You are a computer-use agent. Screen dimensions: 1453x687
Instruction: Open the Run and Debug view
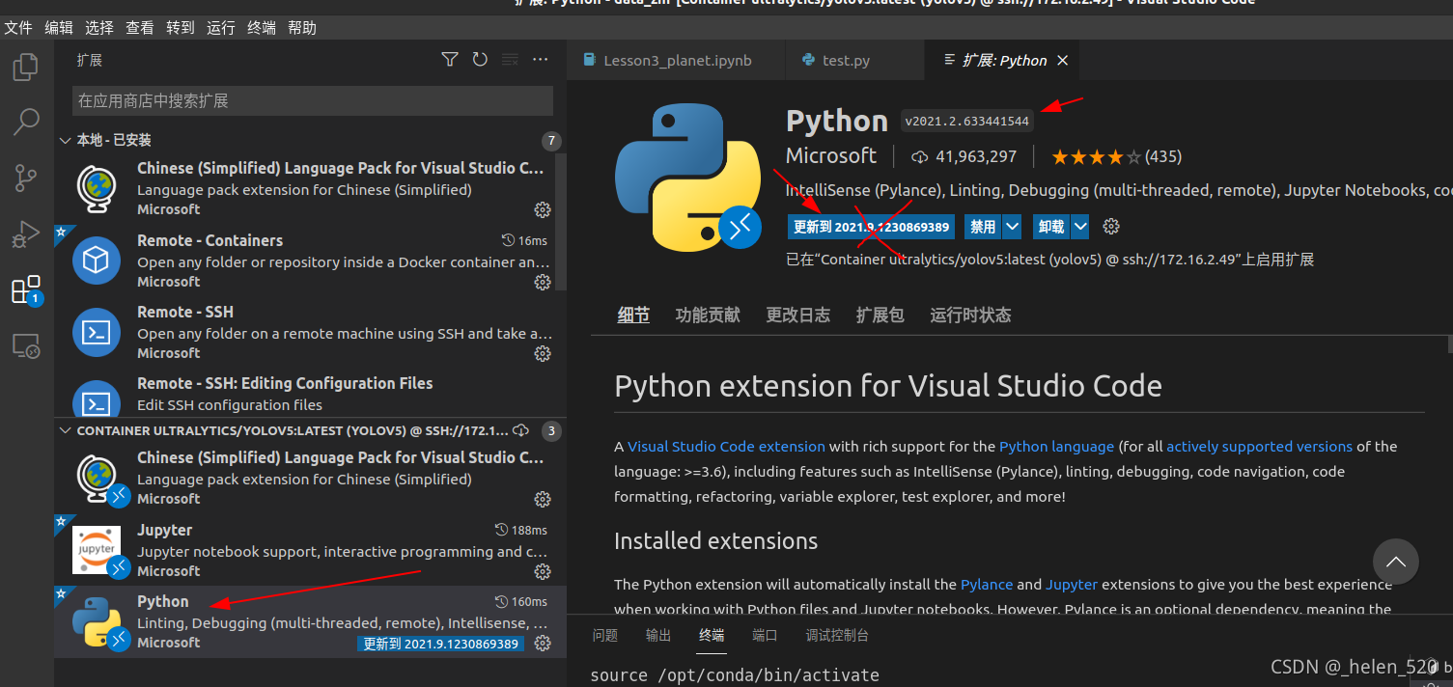pyautogui.click(x=25, y=234)
